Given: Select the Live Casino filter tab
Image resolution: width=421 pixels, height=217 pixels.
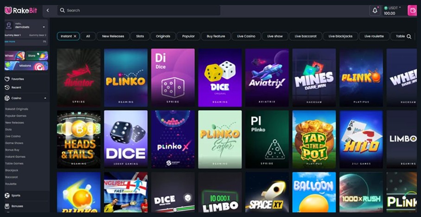Looking at the screenshot, I should click(x=246, y=36).
